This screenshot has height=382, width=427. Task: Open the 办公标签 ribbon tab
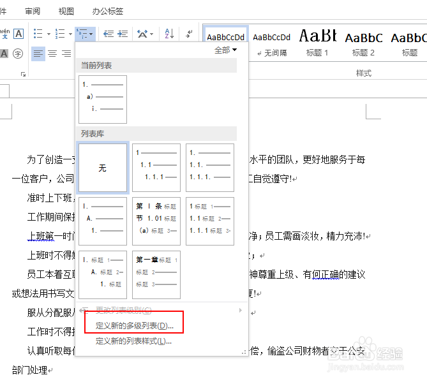[x=108, y=11]
